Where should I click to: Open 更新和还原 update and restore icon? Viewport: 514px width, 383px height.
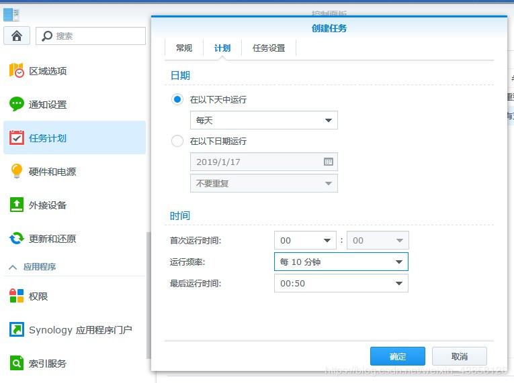[16, 238]
